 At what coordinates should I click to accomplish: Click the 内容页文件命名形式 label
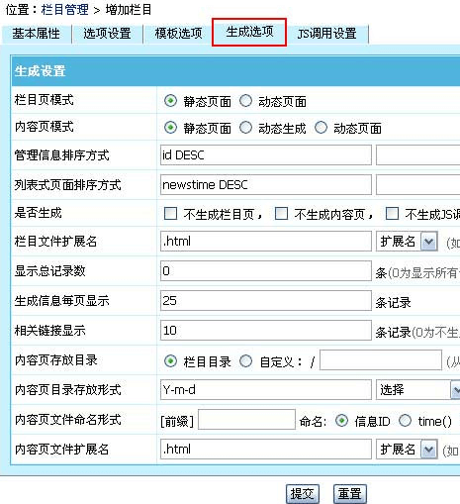pos(68,420)
